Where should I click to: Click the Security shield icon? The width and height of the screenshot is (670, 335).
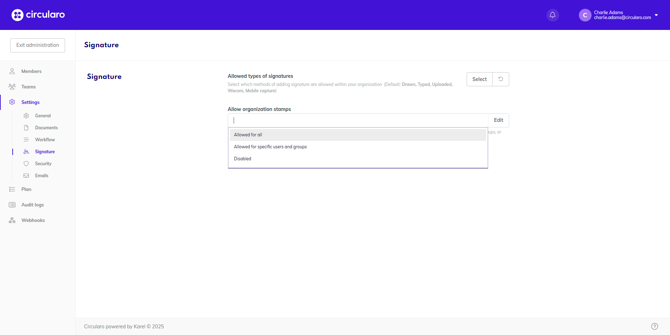click(26, 163)
